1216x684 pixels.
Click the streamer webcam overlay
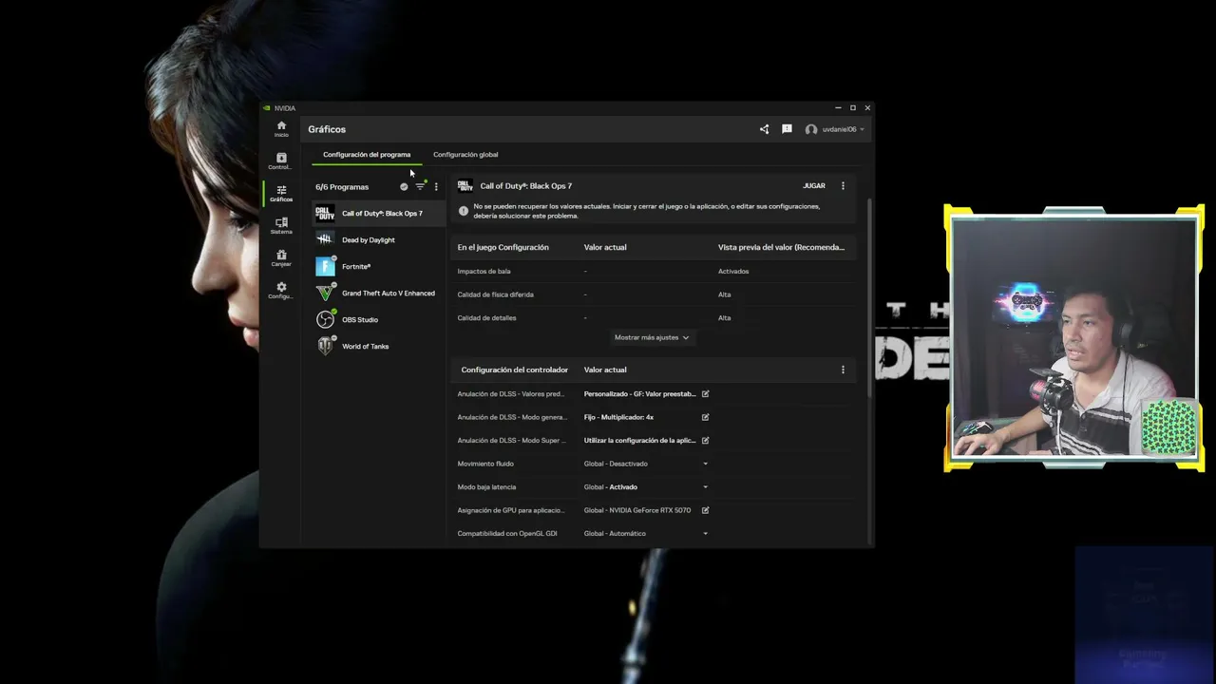tap(1074, 337)
